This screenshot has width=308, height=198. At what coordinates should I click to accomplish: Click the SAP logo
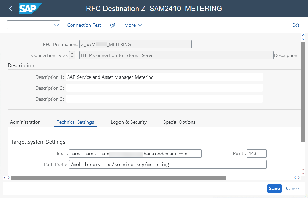click(x=30, y=9)
